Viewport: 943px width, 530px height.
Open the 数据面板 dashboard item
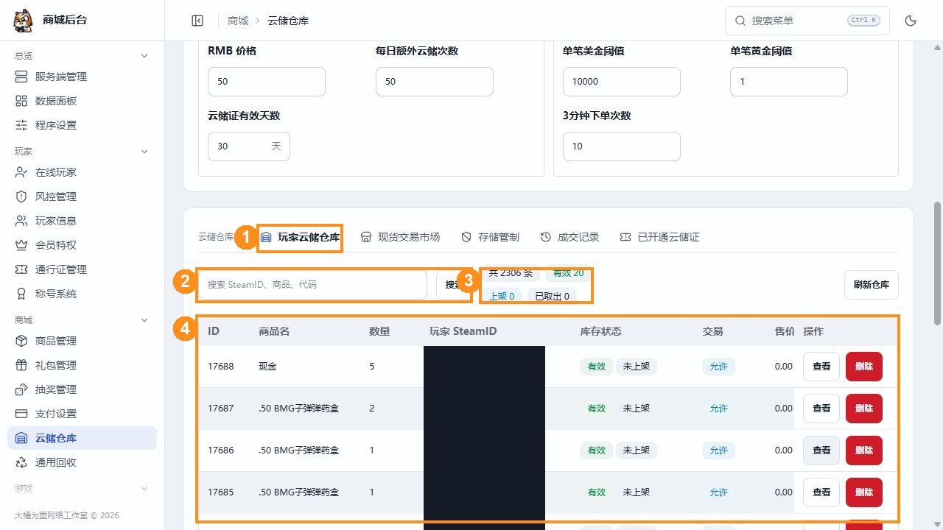[82, 101]
